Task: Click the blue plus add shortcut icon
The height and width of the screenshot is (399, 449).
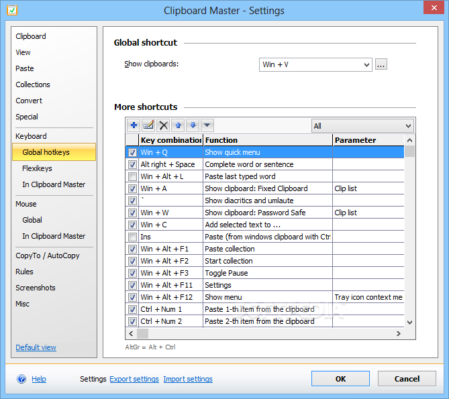Action: click(x=134, y=125)
